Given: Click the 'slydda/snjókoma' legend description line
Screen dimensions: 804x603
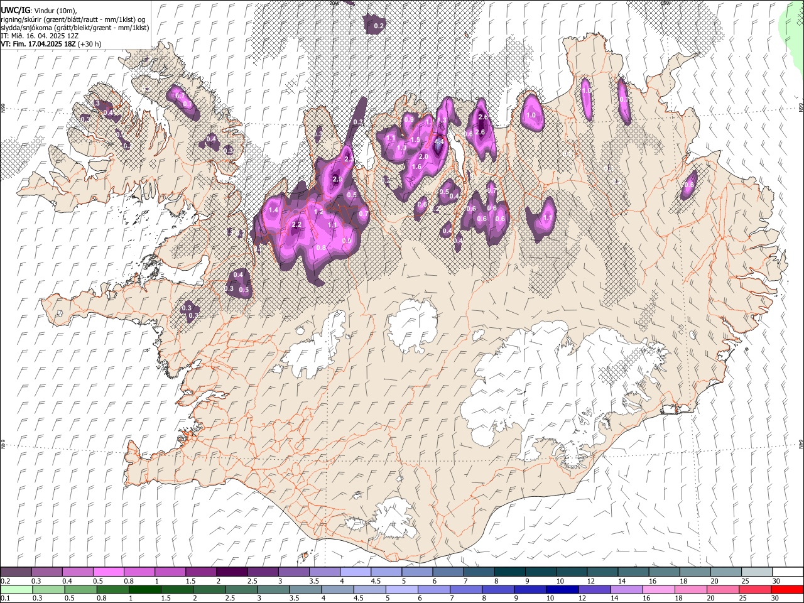Looking at the screenshot, I should click(x=75, y=28).
